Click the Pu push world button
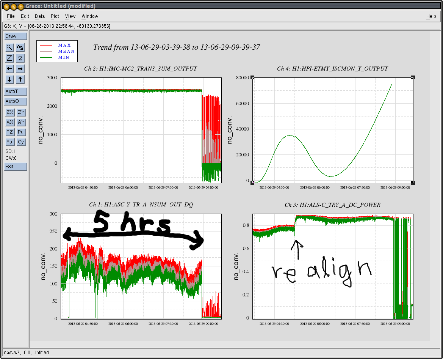Screen dimensions: 443x359 (20, 132)
